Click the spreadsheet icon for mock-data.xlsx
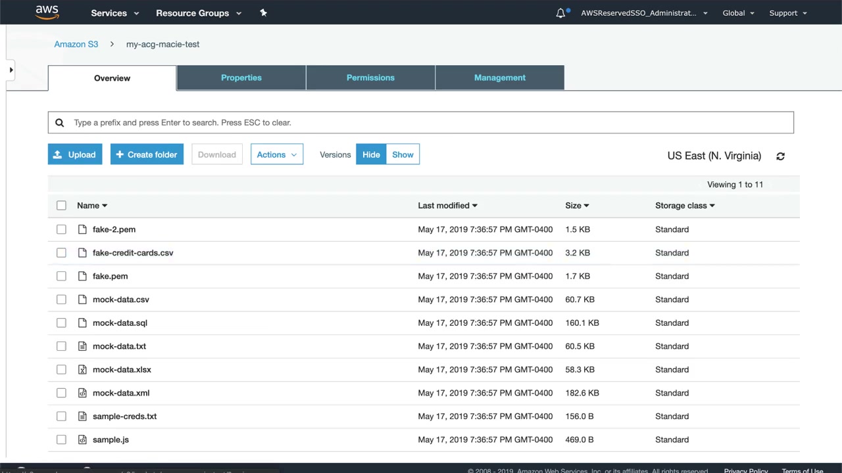 82,369
